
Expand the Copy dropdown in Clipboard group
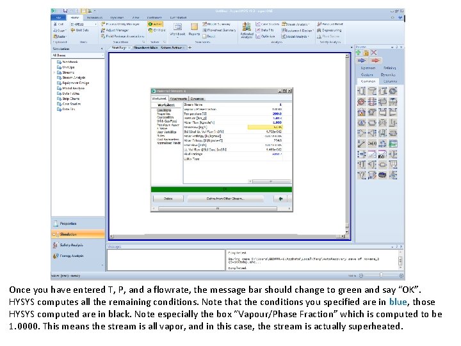tap(65, 30)
